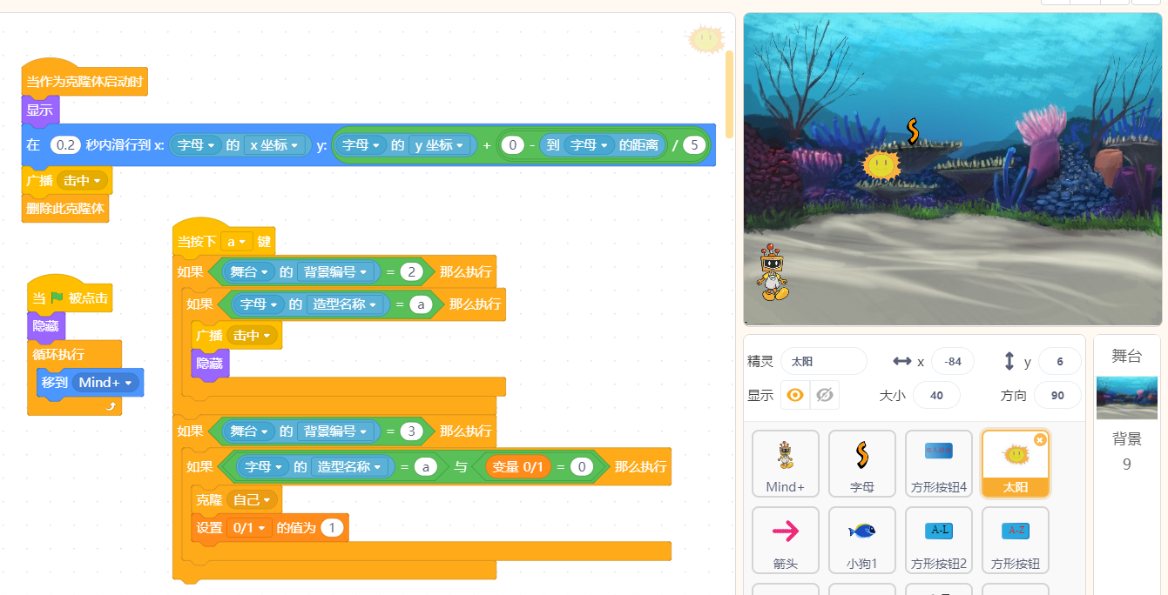
Task: Click the 删除此克隆体 block
Action: 65,209
